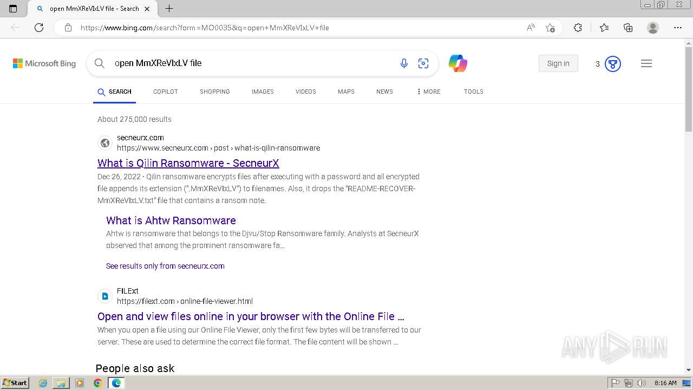Add this page to favorites

551,28
